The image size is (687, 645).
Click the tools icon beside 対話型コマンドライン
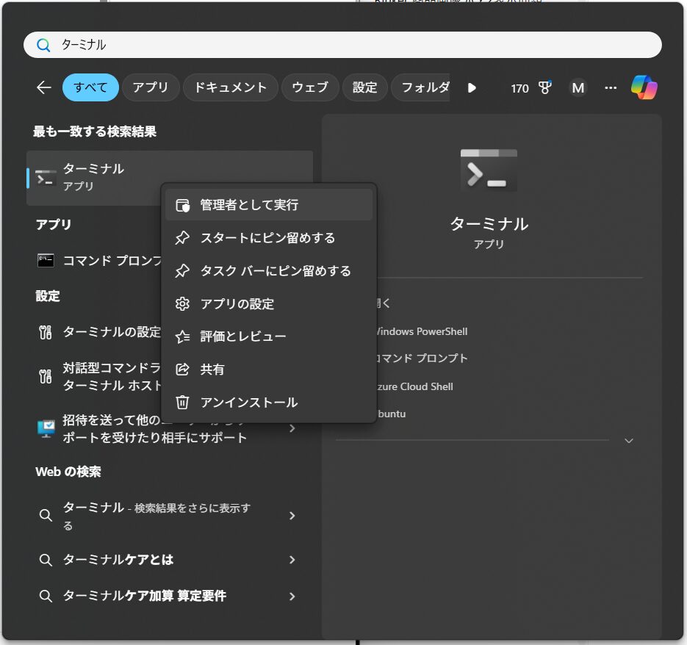click(46, 376)
